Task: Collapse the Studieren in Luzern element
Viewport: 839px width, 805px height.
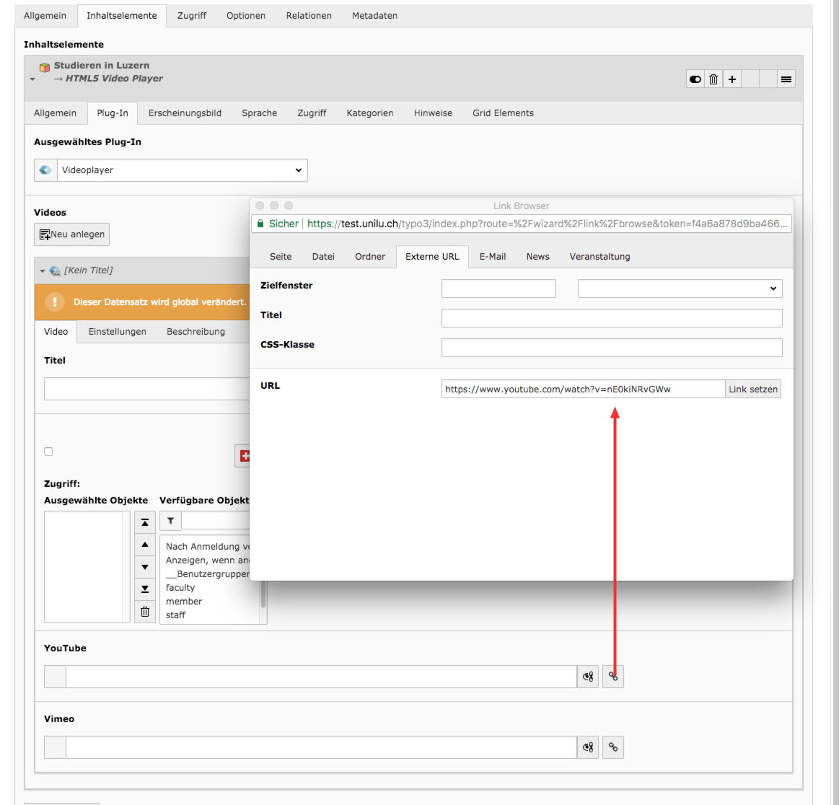Action: [32, 79]
